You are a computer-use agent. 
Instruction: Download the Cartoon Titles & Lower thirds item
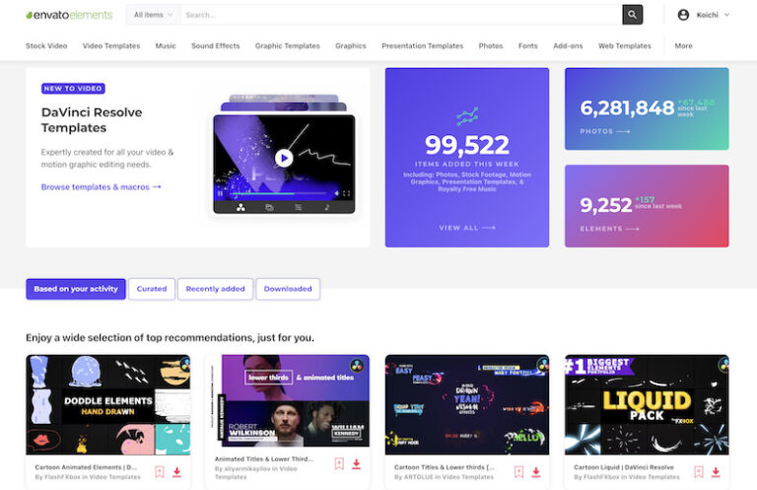coord(536,471)
